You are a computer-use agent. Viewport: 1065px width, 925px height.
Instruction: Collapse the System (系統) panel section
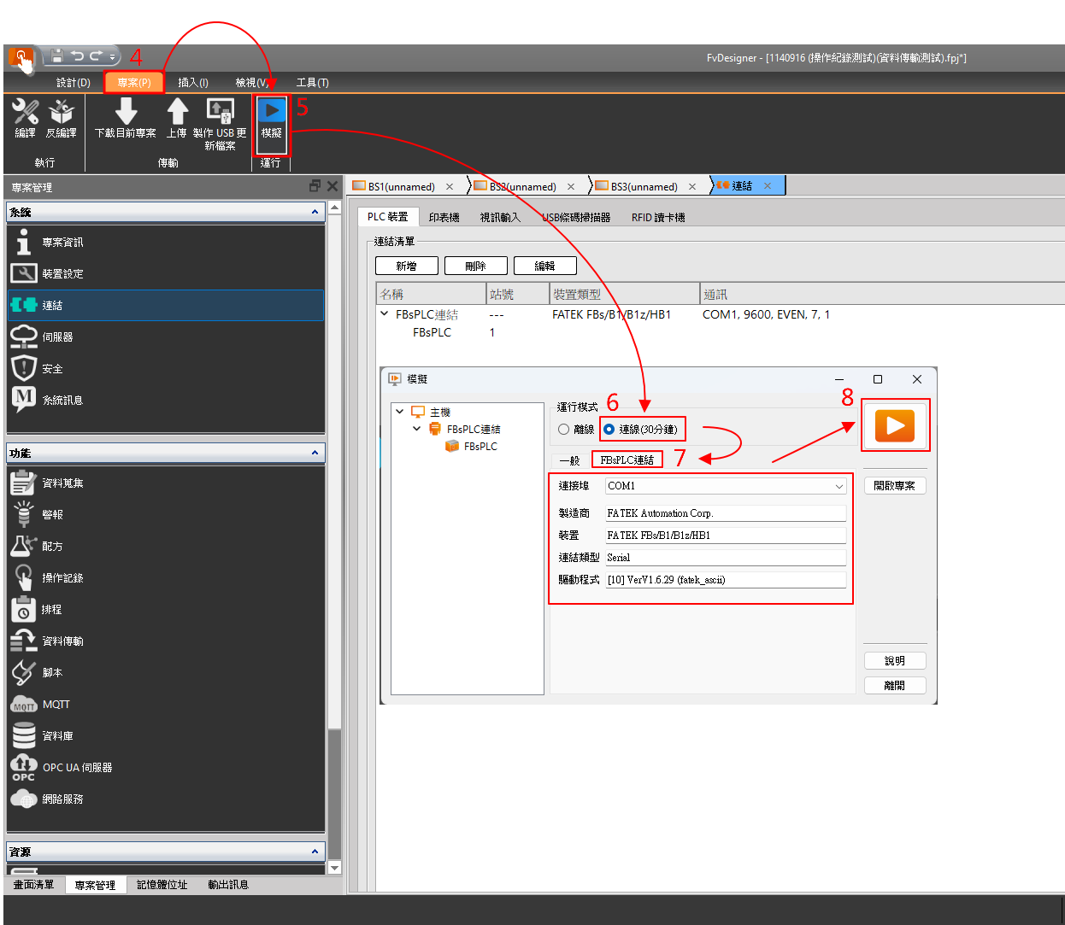[x=315, y=212]
